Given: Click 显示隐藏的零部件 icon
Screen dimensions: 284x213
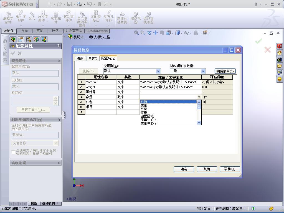Looking at the screenshot, I should tap(82, 20).
